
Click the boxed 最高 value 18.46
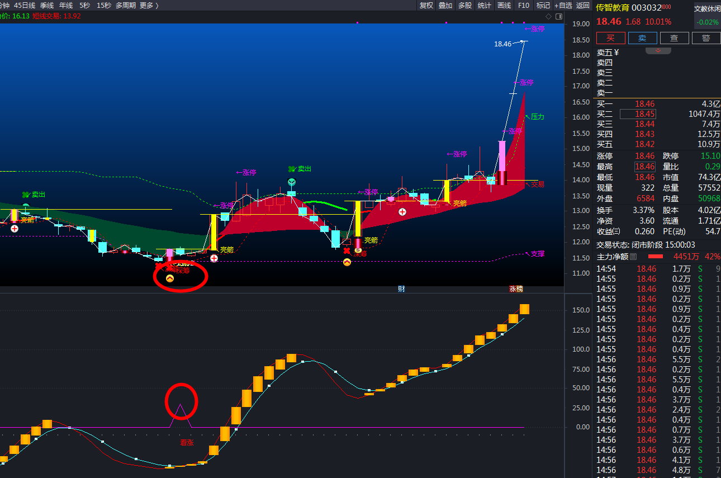click(x=644, y=167)
